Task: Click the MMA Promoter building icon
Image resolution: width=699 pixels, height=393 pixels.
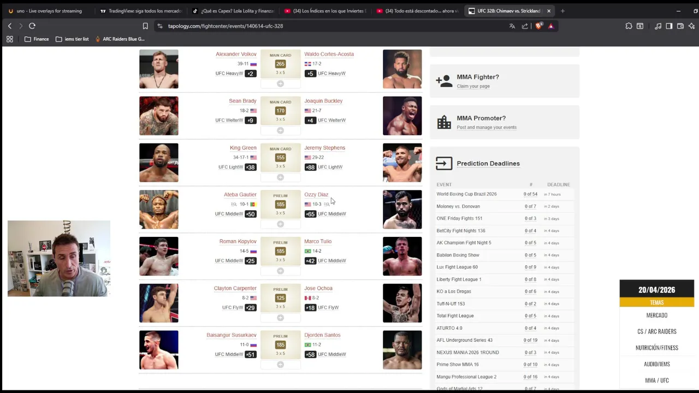Action: [x=444, y=122]
